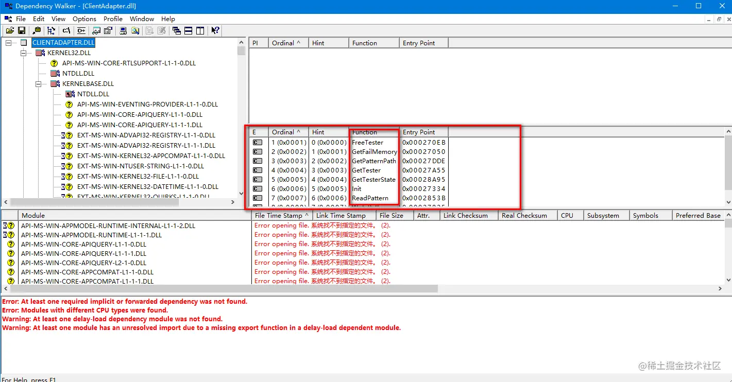The height and width of the screenshot is (382, 732).
Task: Click the Copy clipboard toolbar icon
Action: click(x=37, y=31)
